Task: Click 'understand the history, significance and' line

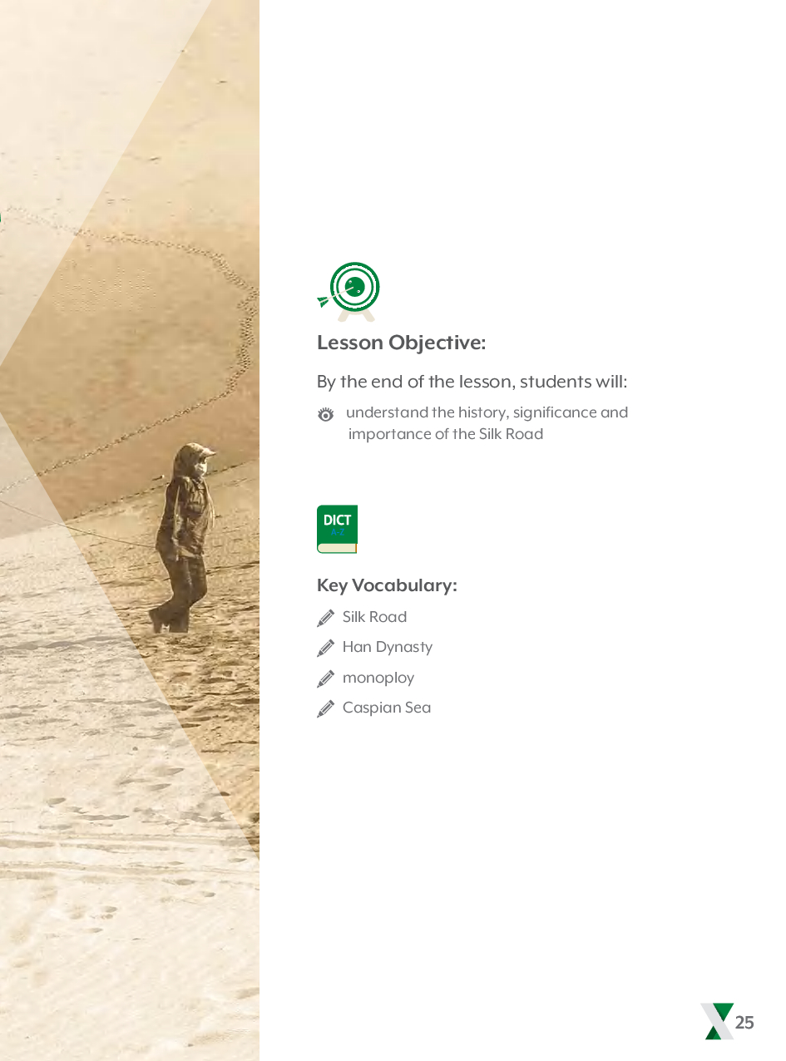Action: [487, 412]
